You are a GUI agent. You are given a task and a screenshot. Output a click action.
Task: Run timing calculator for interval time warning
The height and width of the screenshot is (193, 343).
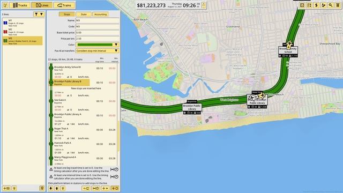[114, 176]
